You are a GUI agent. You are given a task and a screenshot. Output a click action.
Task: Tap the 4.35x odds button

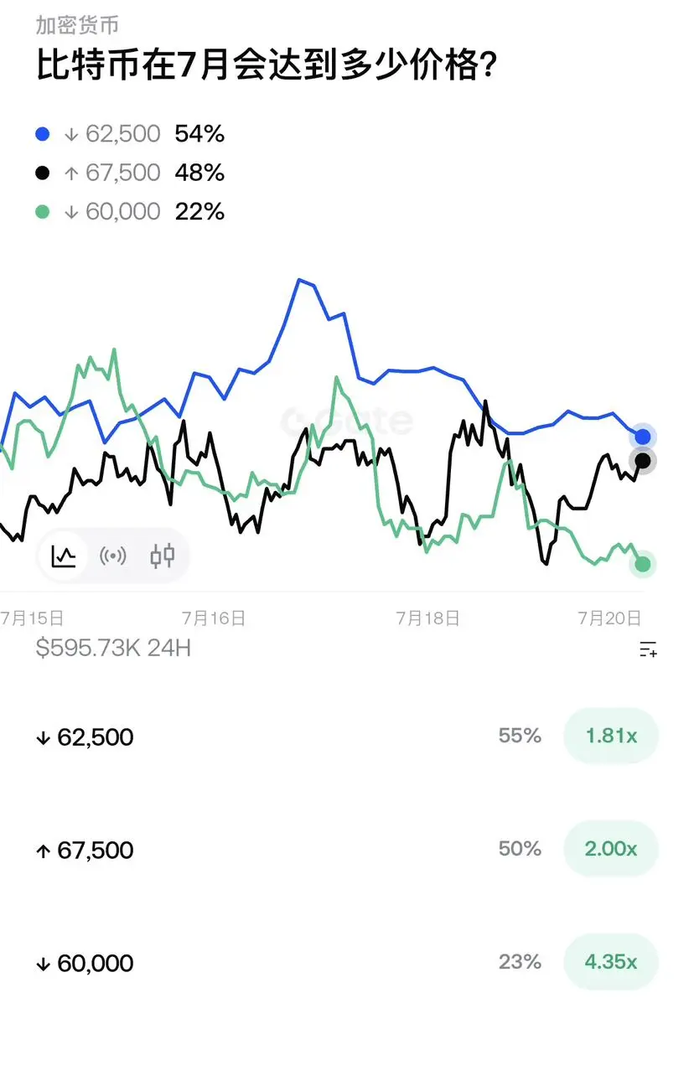click(611, 962)
